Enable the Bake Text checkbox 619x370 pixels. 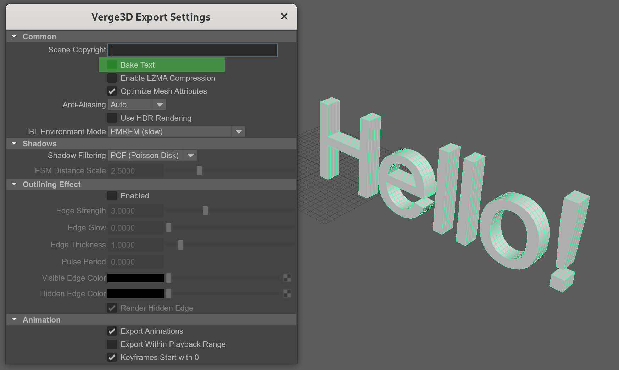(112, 65)
